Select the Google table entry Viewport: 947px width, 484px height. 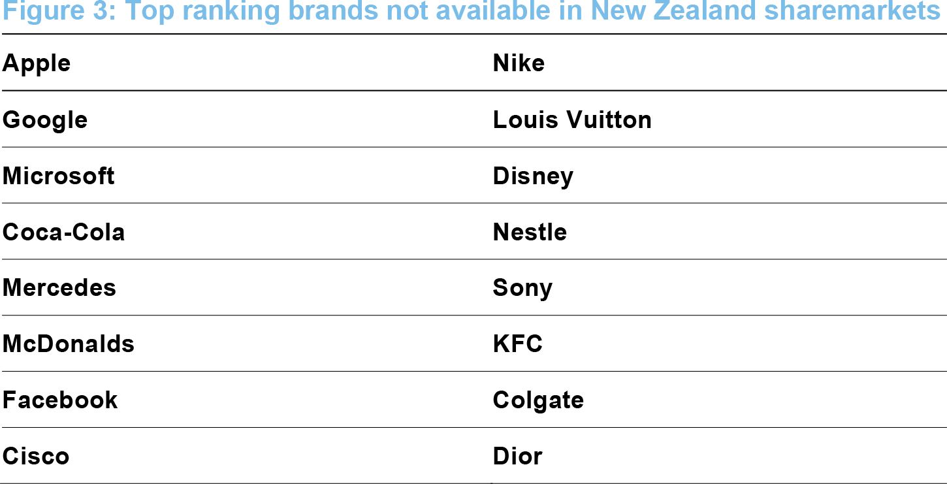[x=45, y=120]
